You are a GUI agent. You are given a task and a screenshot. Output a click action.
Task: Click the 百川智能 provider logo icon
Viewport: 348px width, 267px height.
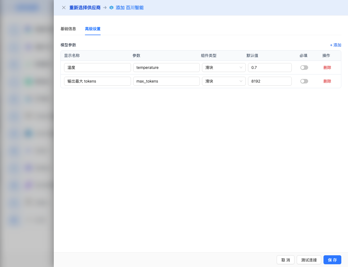(x=111, y=8)
